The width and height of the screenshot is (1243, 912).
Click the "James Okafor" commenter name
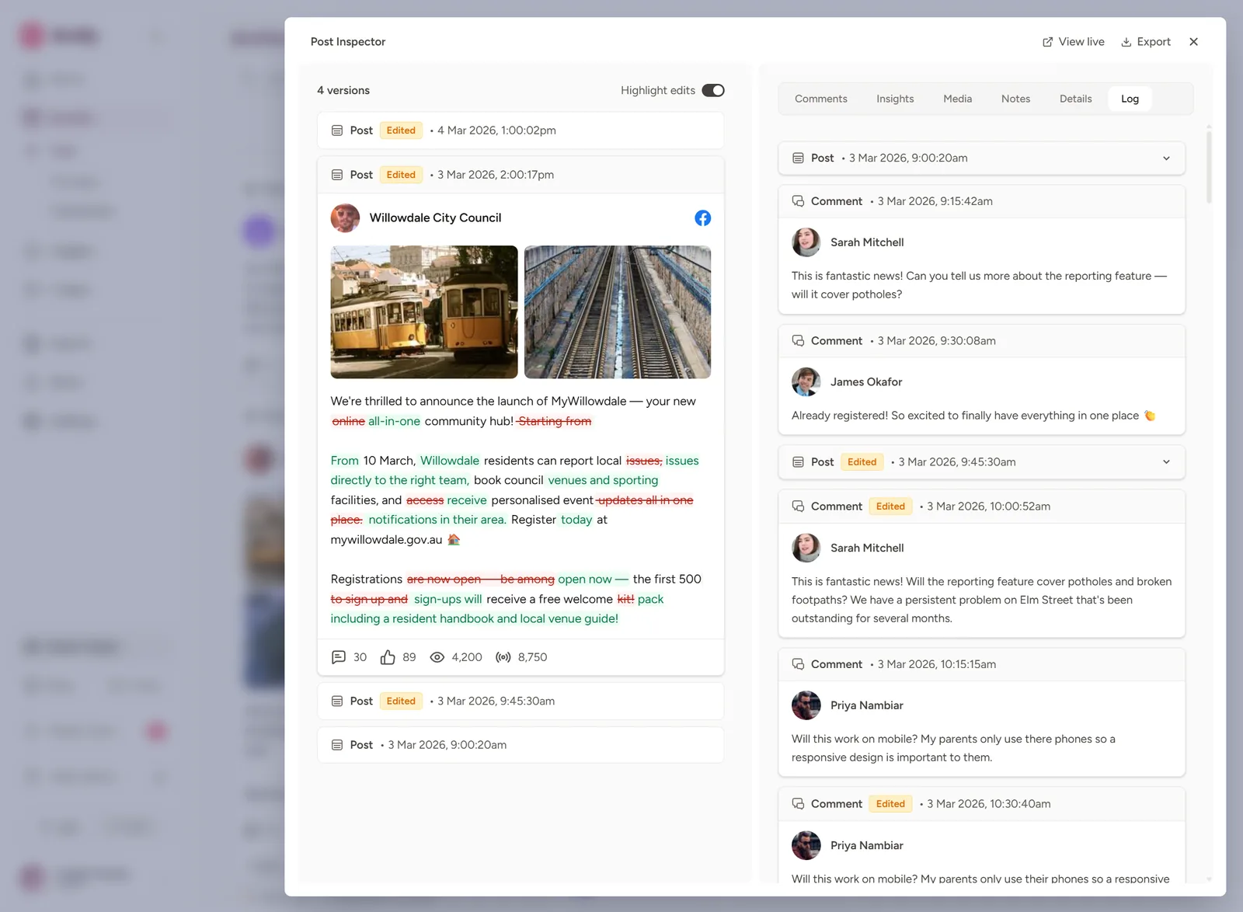pos(866,382)
